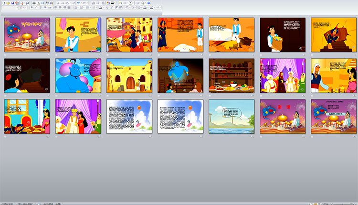Screen dimensions: 358x205
Task: Click the Paste icon in the toolbar
Action: (67, 3)
